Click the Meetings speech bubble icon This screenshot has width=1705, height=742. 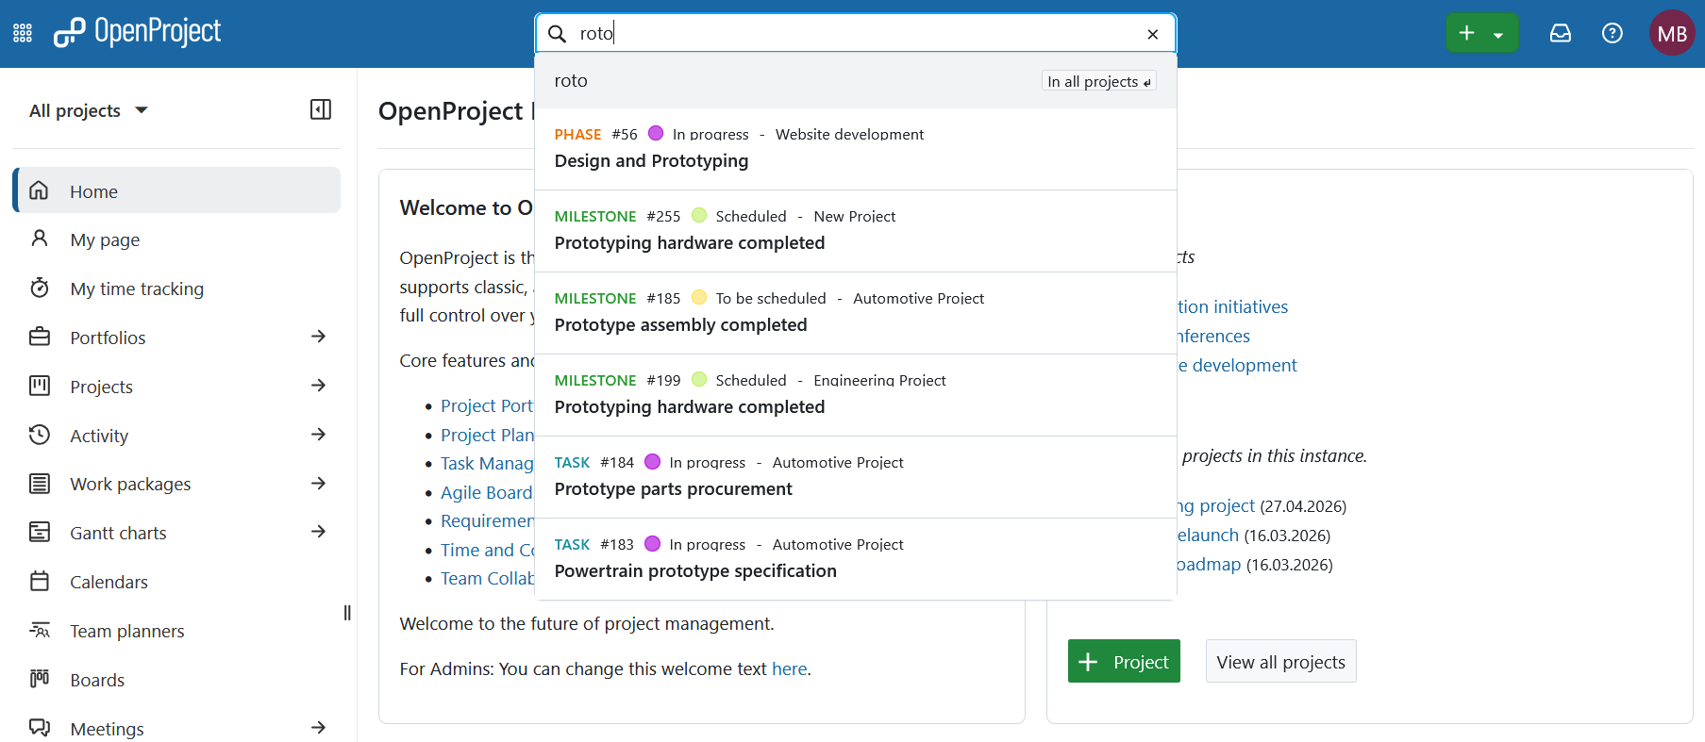point(39,728)
